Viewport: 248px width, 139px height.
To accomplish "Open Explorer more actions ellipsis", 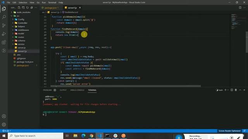I will point(36,8).
